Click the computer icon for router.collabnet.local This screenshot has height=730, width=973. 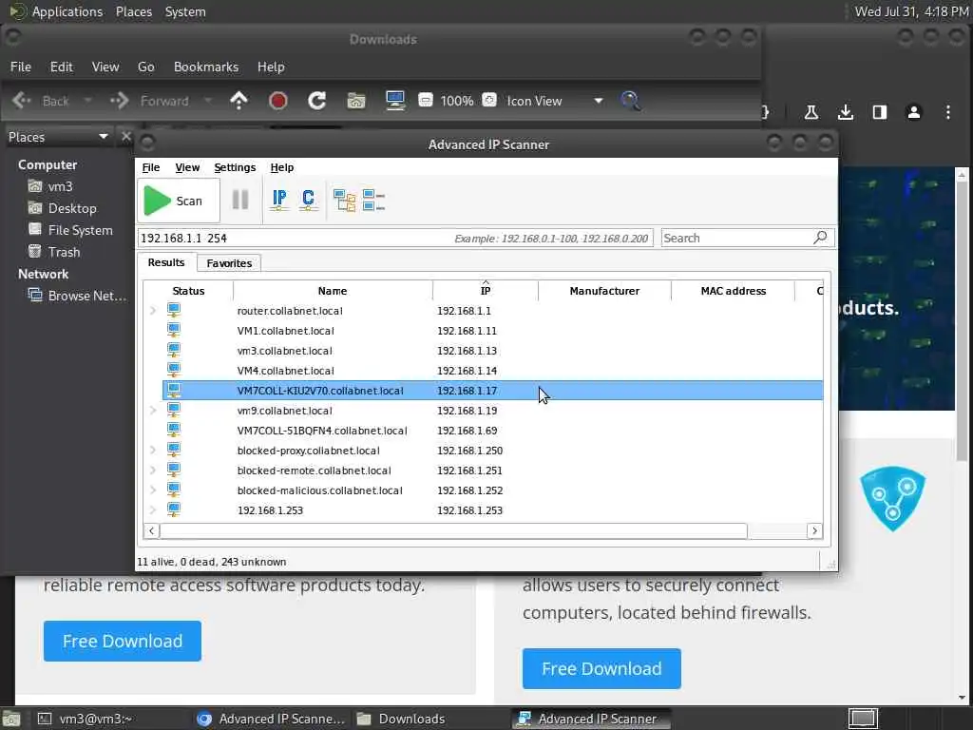pos(174,311)
